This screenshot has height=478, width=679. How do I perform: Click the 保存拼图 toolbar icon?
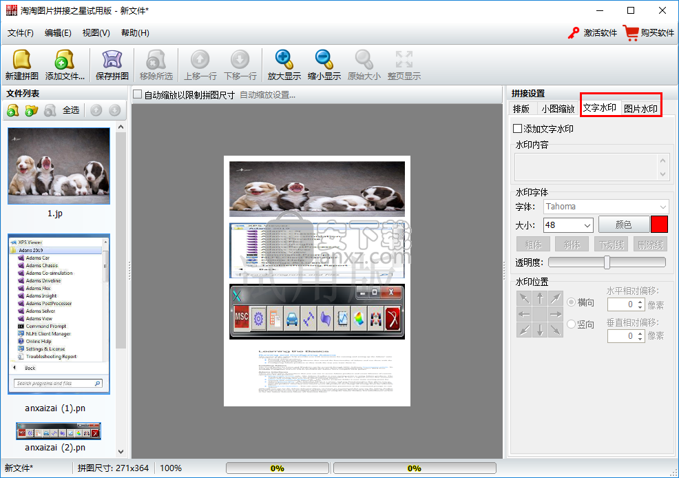[112, 59]
